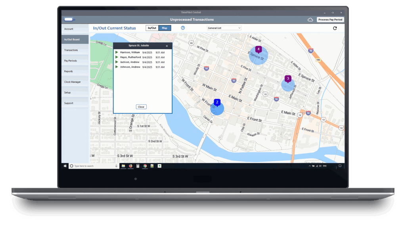Show hidden system tray icons
This screenshot has height=225, width=406.
pos(310,166)
